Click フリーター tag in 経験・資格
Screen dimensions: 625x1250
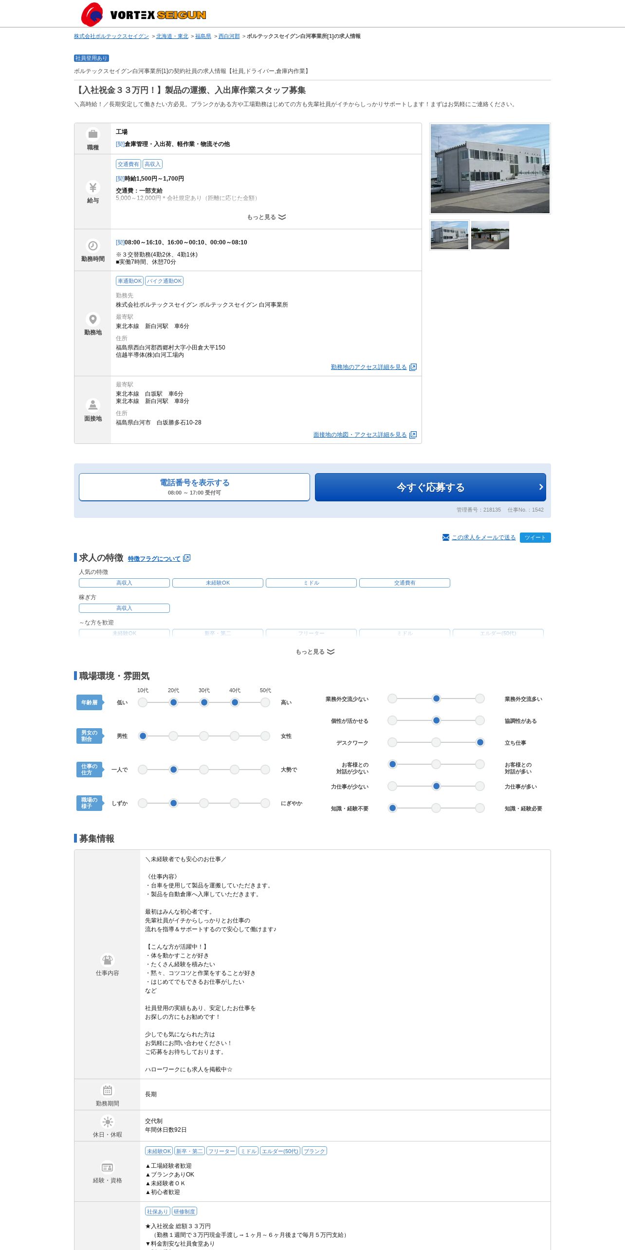(221, 1151)
